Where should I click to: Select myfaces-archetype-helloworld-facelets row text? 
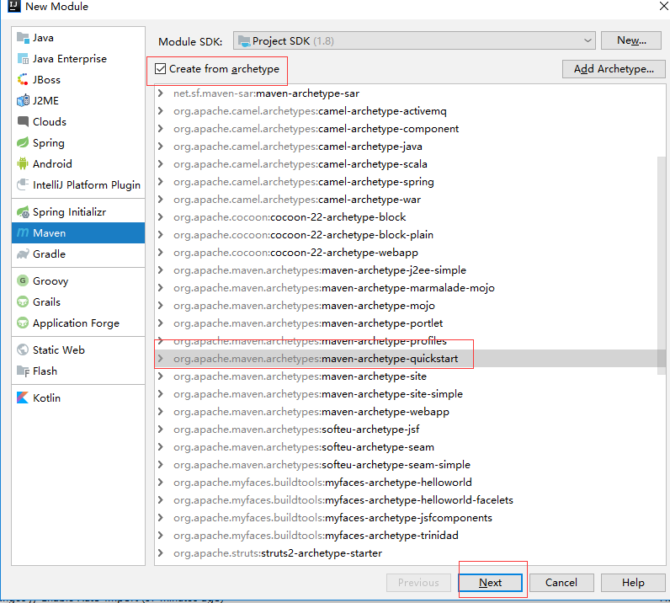tap(343, 500)
